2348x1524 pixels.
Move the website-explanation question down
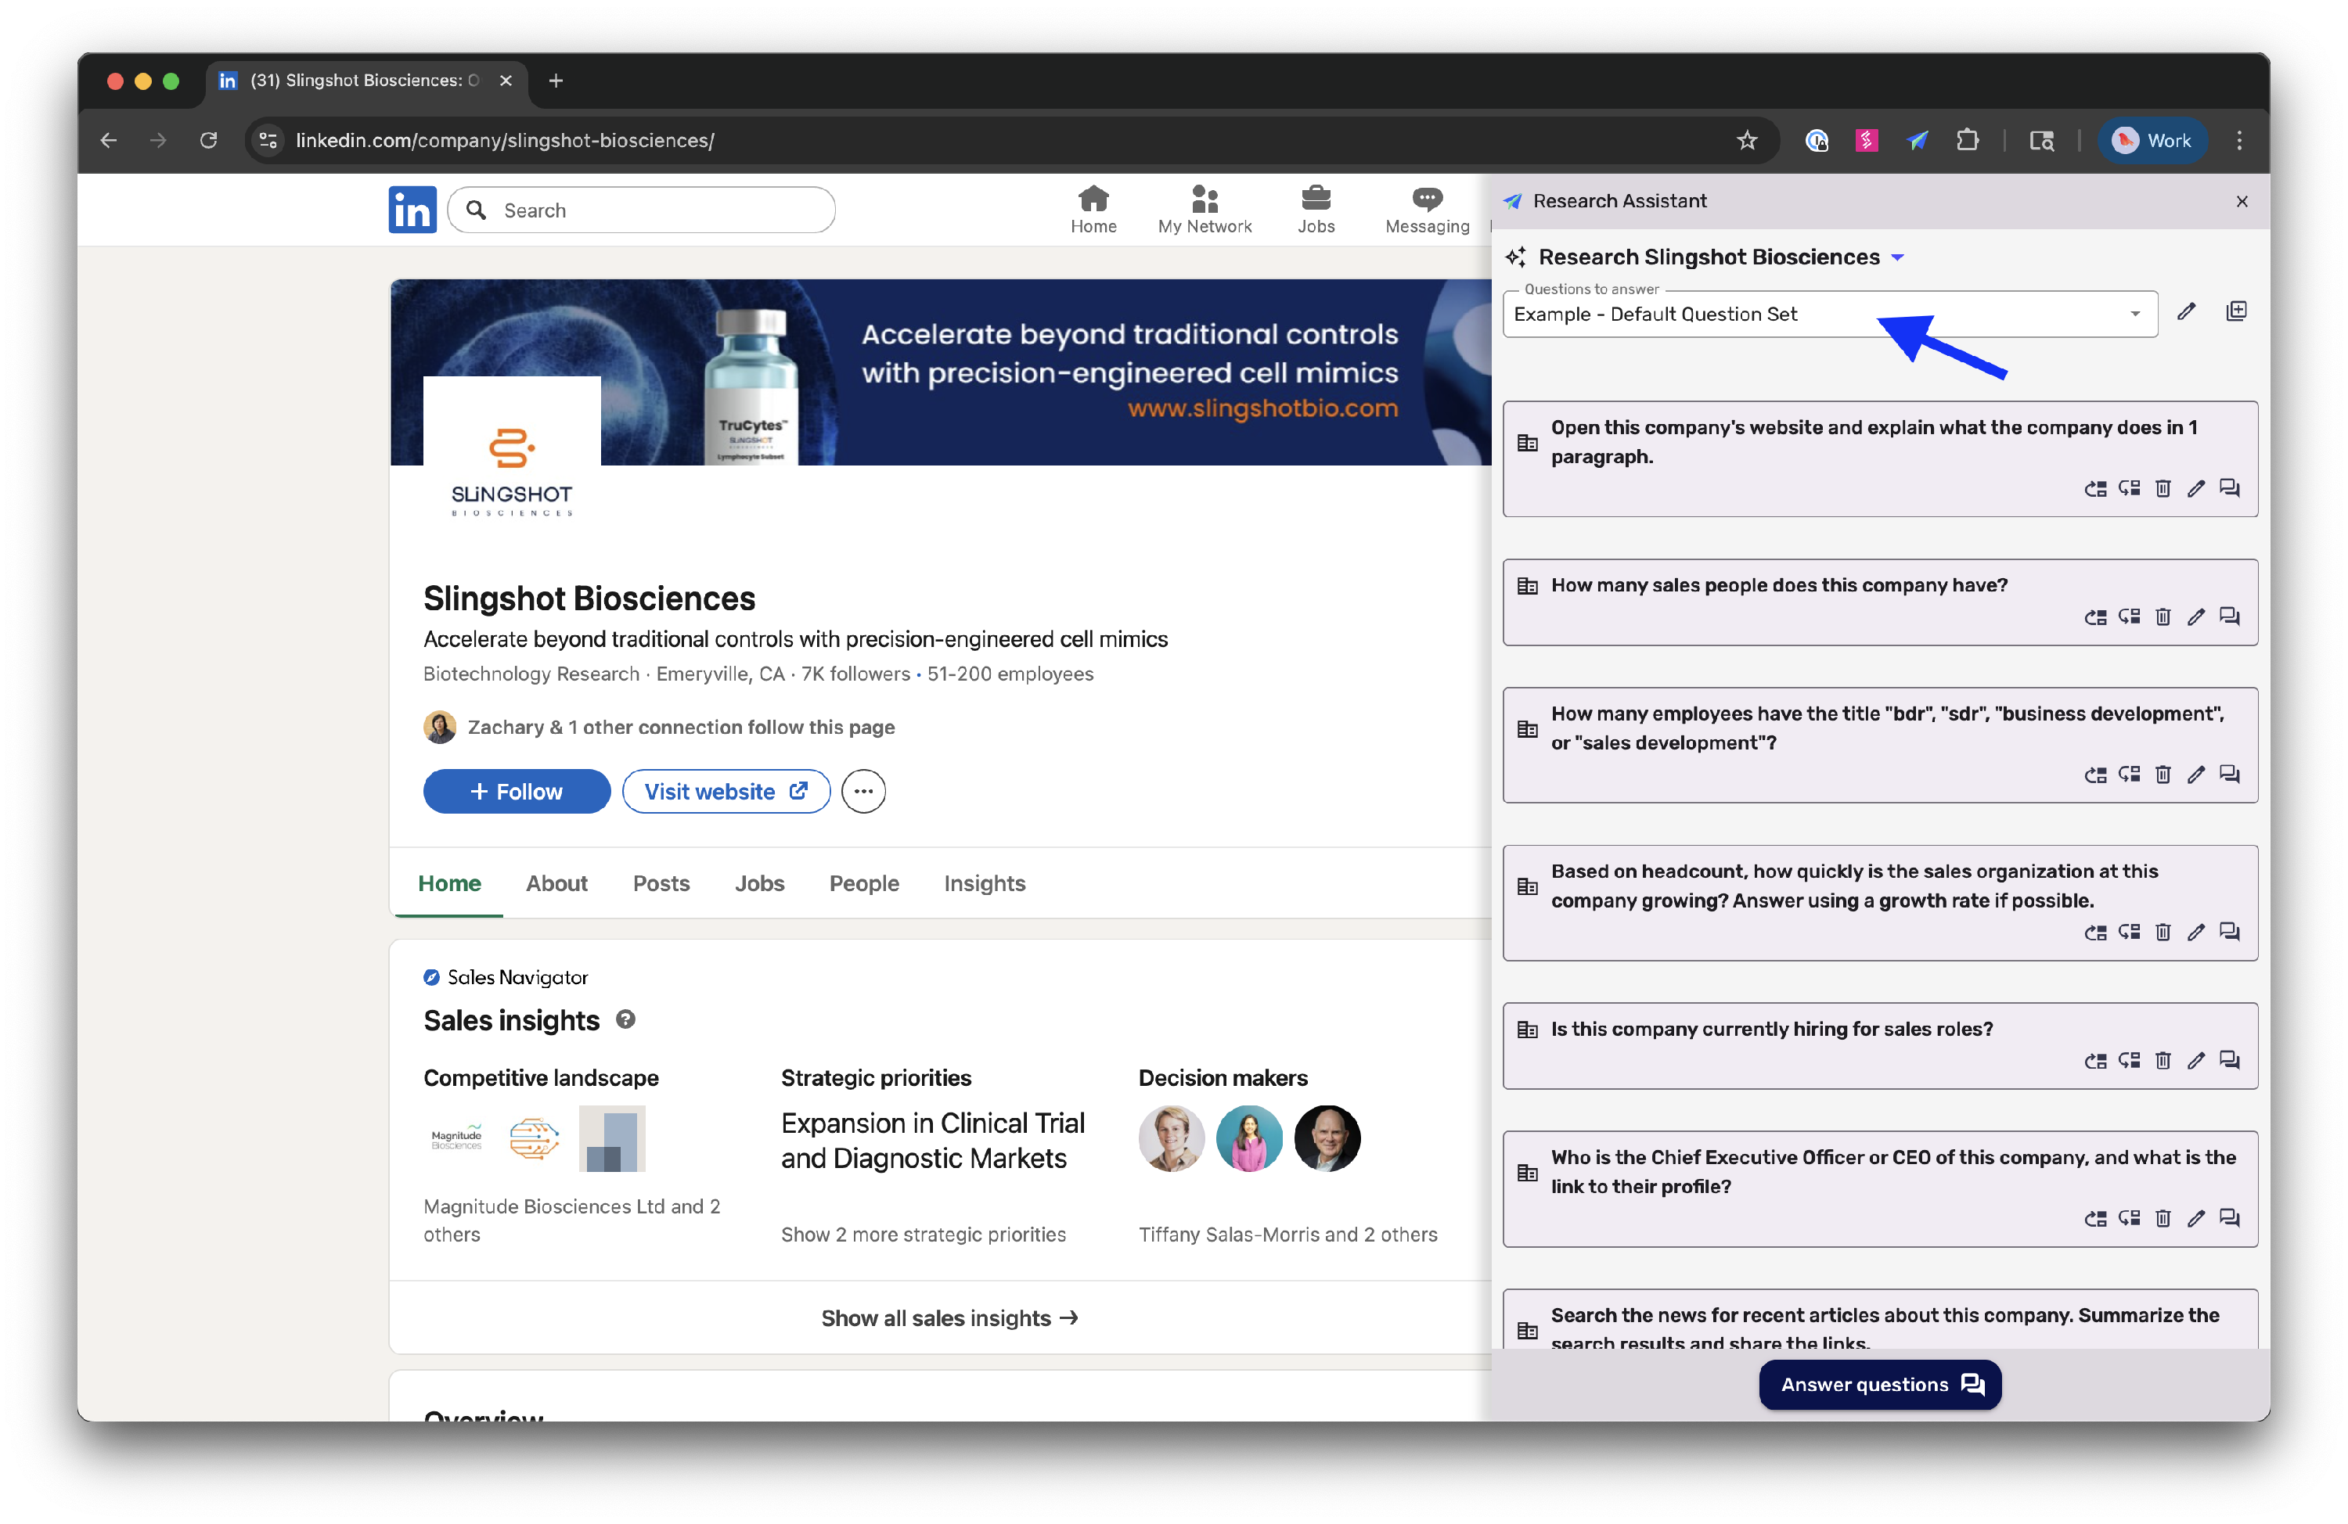click(x=2129, y=489)
